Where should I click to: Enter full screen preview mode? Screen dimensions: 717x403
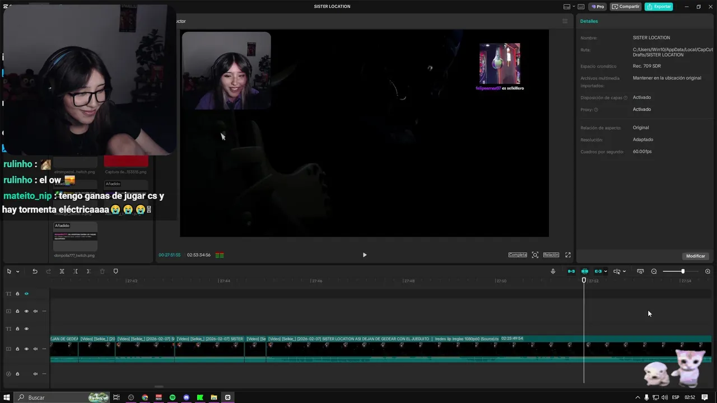pyautogui.click(x=567, y=255)
